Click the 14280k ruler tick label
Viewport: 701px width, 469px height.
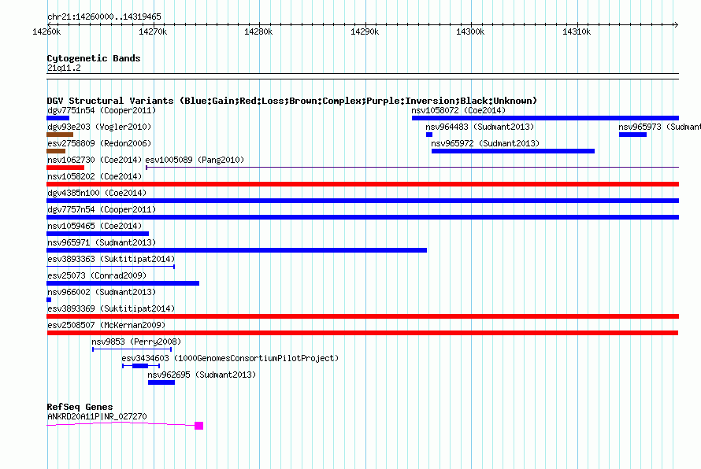(258, 31)
